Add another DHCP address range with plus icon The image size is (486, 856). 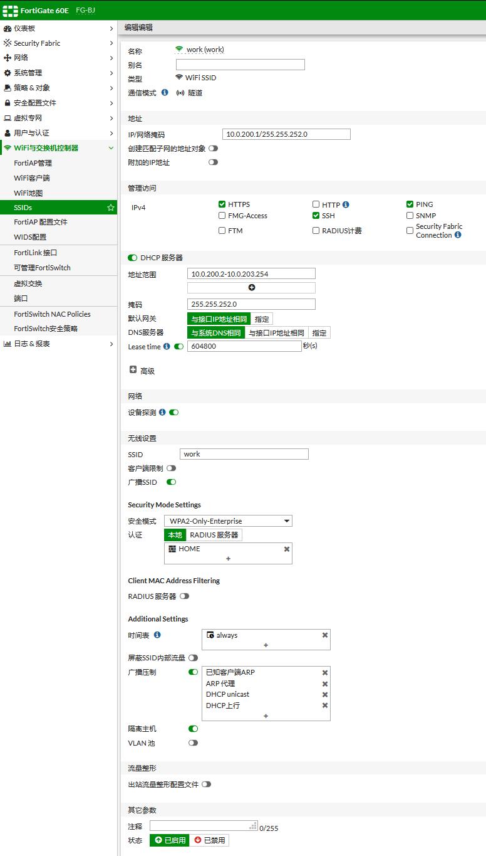(252, 288)
